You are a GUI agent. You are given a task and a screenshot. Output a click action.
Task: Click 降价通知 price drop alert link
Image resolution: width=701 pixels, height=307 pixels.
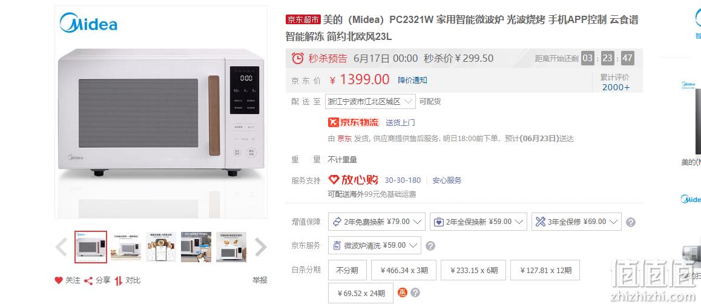pyautogui.click(x=413, y=80)
